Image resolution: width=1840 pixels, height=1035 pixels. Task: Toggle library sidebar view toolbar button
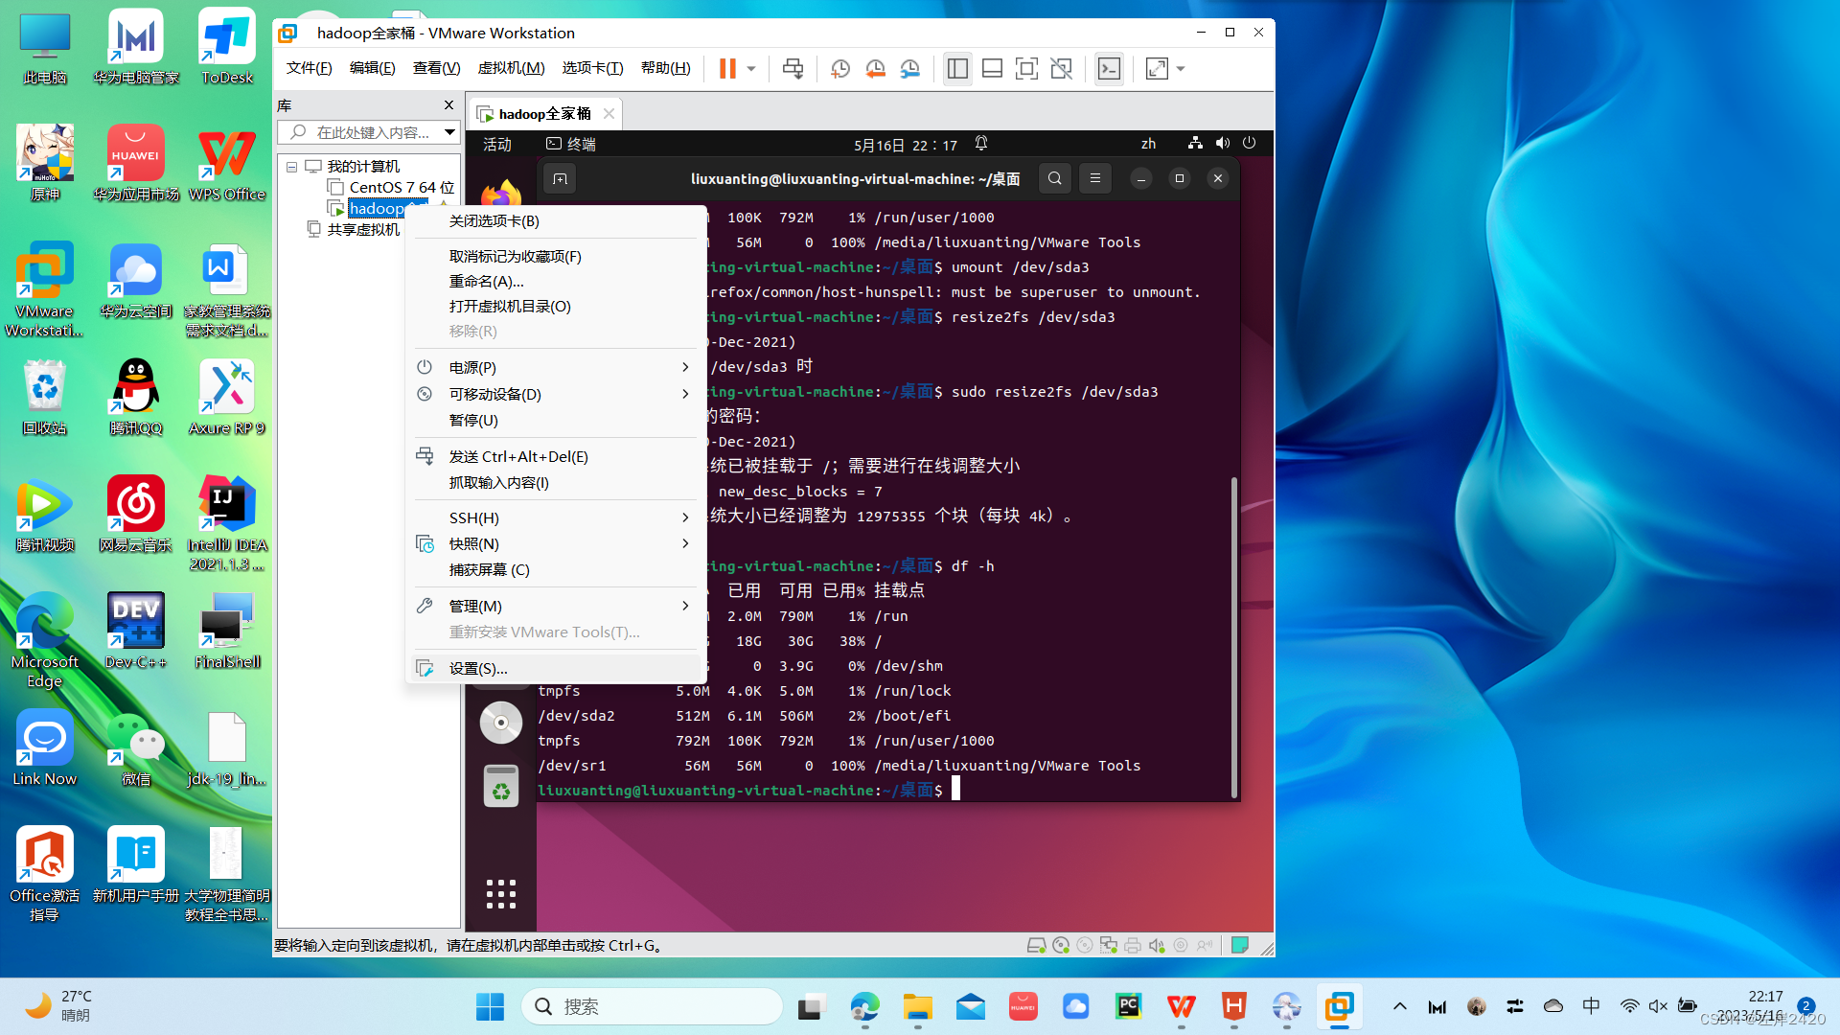pyautogui.click(x=957, y=68)
